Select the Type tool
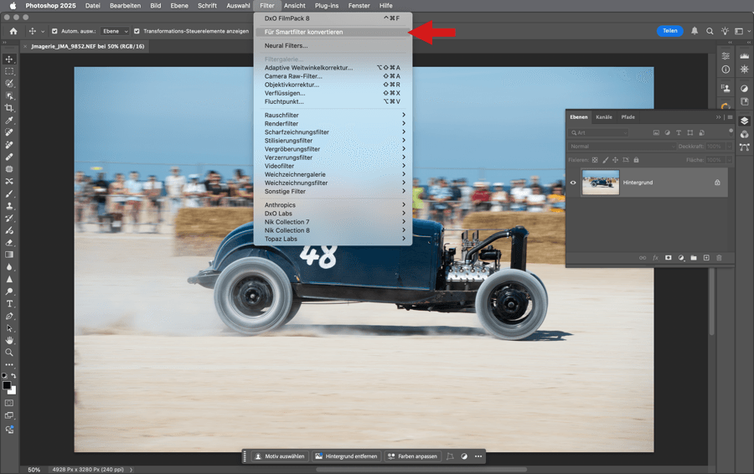The width and height of the screenshot is (754, 474). click(9, 303)
